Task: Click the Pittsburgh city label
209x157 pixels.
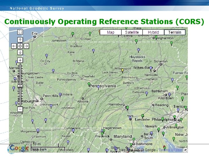Action: tap(27, 101)
